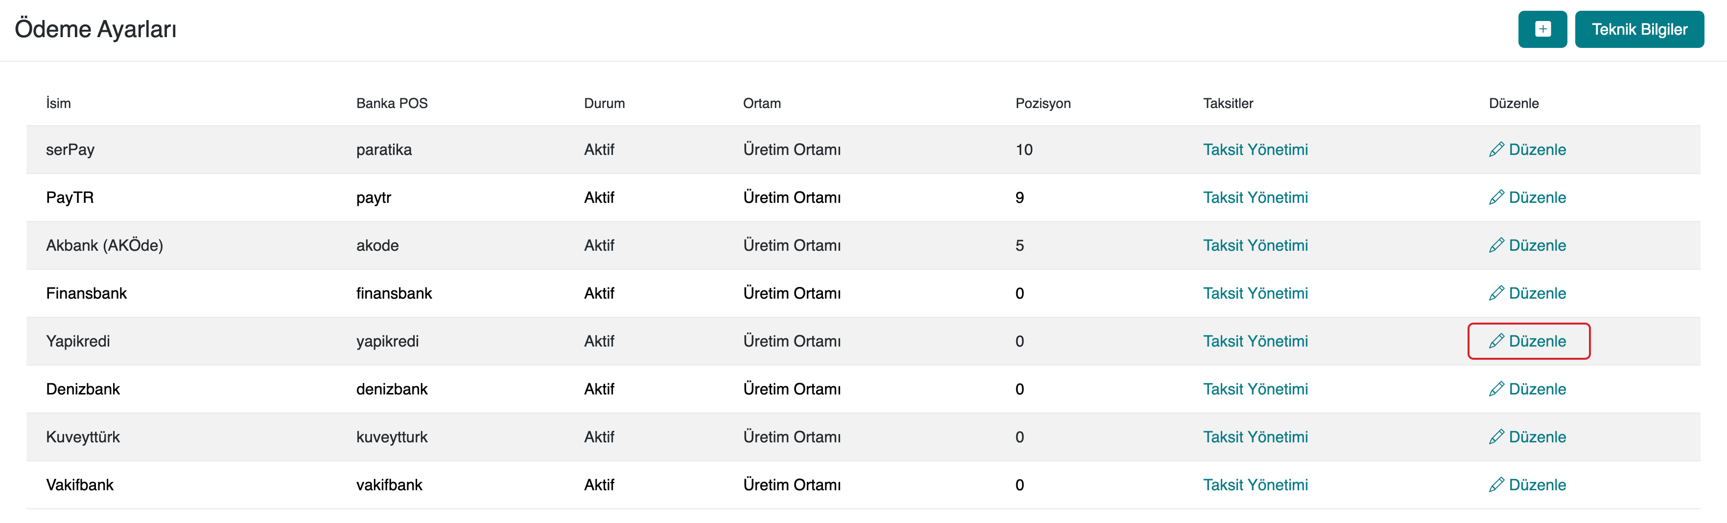Open Taksit Yönetimi for serPay
Viewport: 1727px width, 523px height.
tap(1255, 150)
